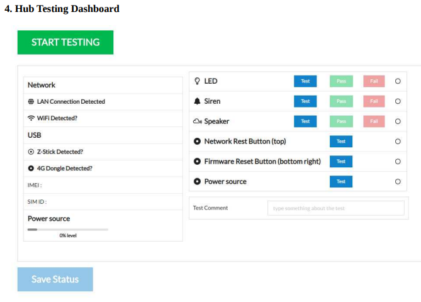This screenshot has width=421, height=302.
Task: Select the Siren row radio button
Action: tap(398, 101)
